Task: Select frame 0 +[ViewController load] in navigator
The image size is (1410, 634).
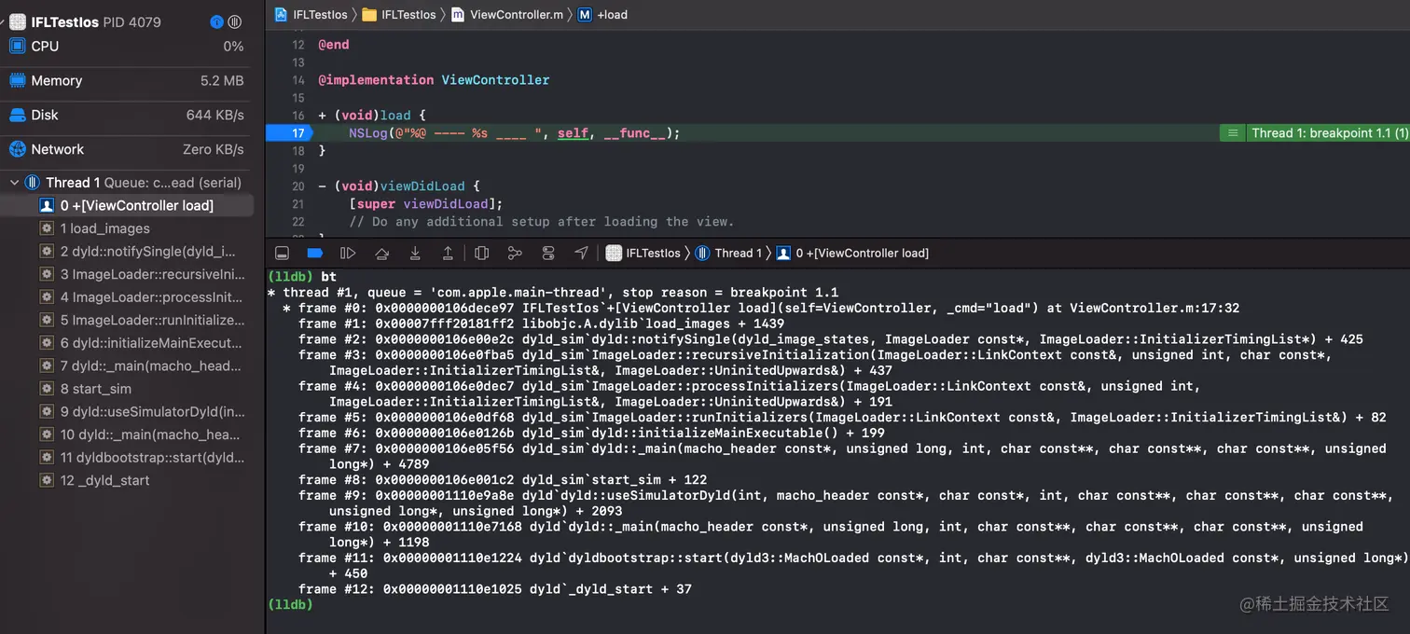Action: tap(127, 205)
